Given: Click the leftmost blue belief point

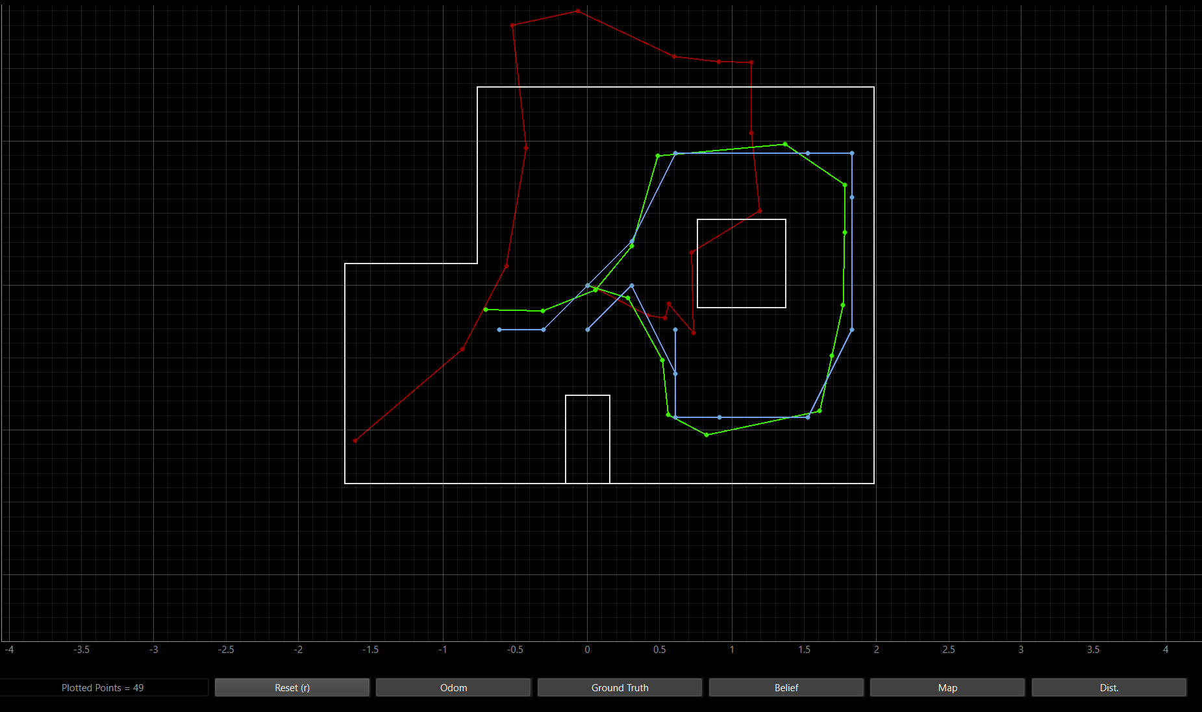Looking at the screenshot, I should (499, 330).
